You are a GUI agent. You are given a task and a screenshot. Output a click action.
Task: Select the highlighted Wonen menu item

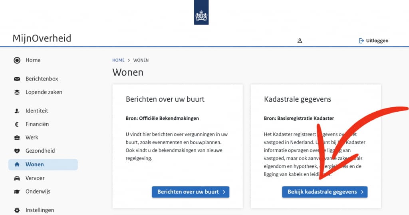coord(43,164)
